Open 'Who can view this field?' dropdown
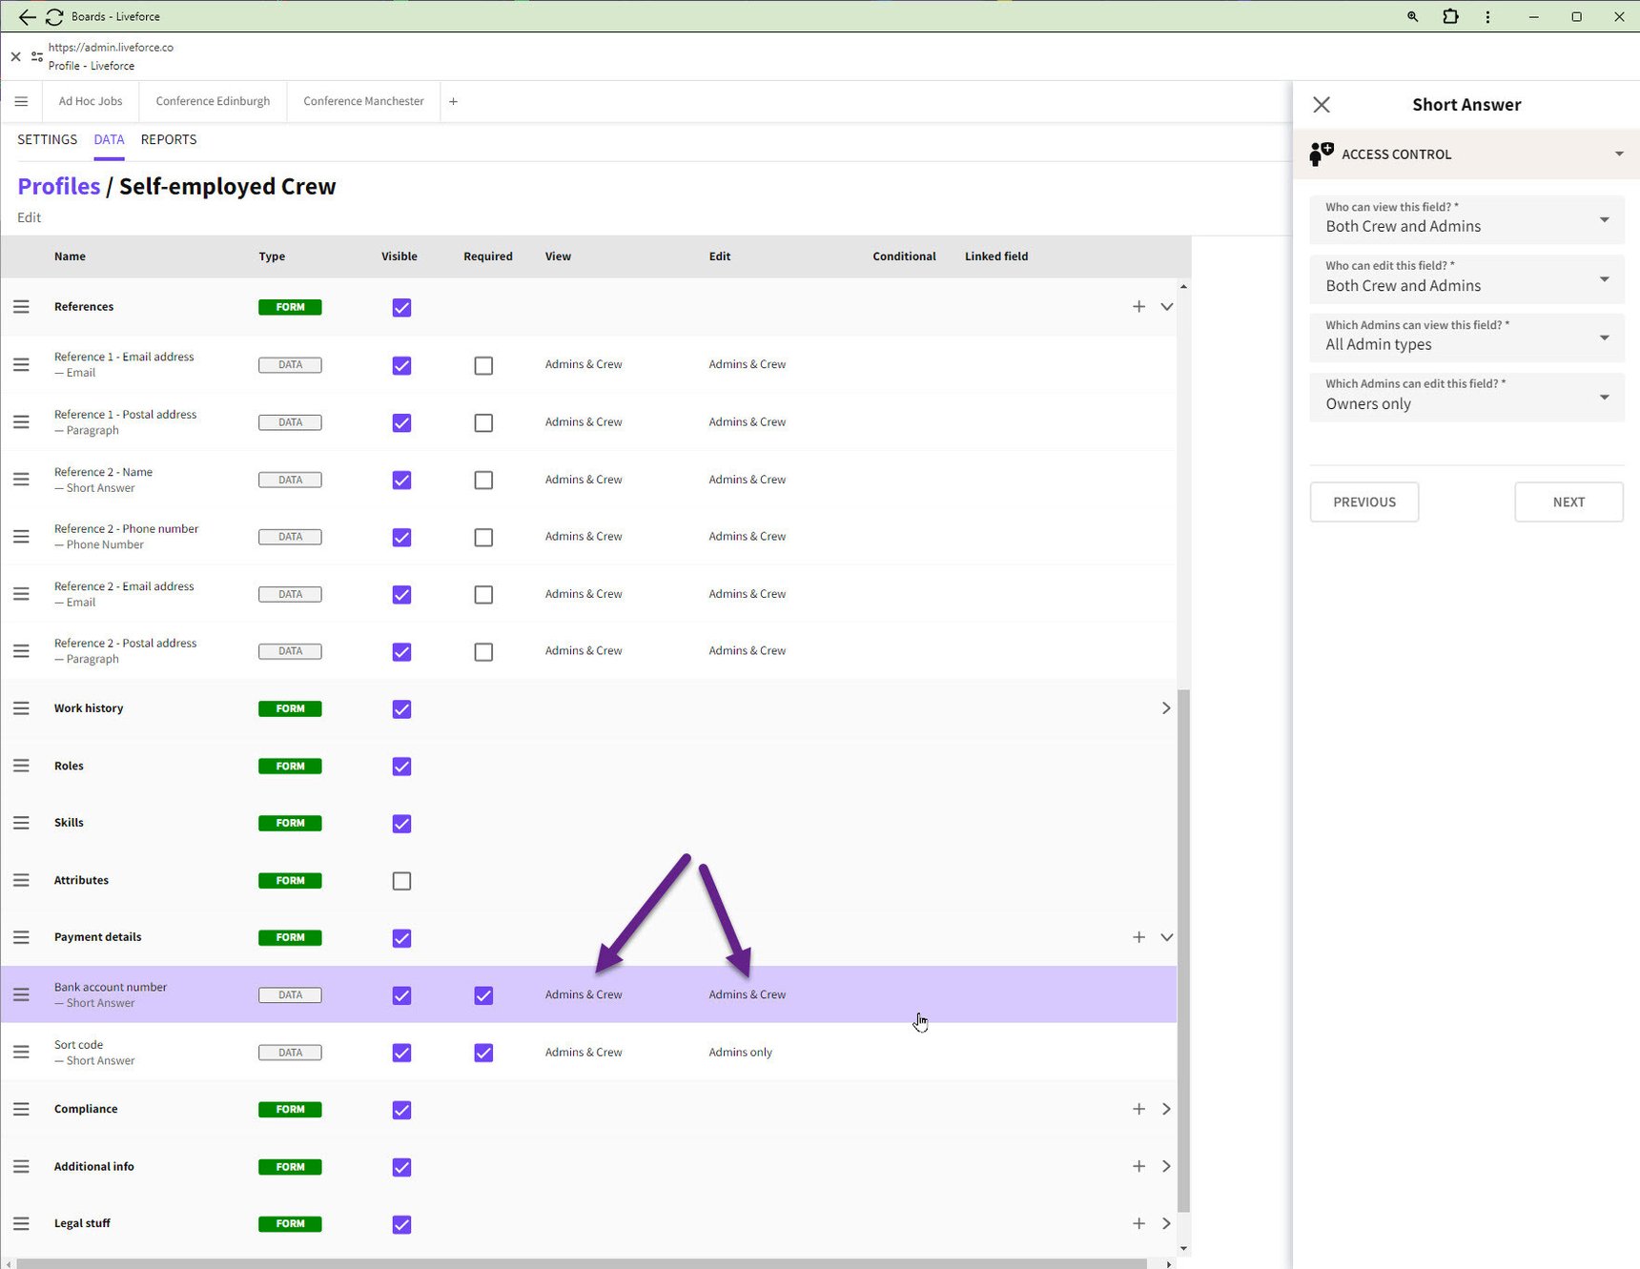The image size is (1640, 1269). [x=1466, y=219]
